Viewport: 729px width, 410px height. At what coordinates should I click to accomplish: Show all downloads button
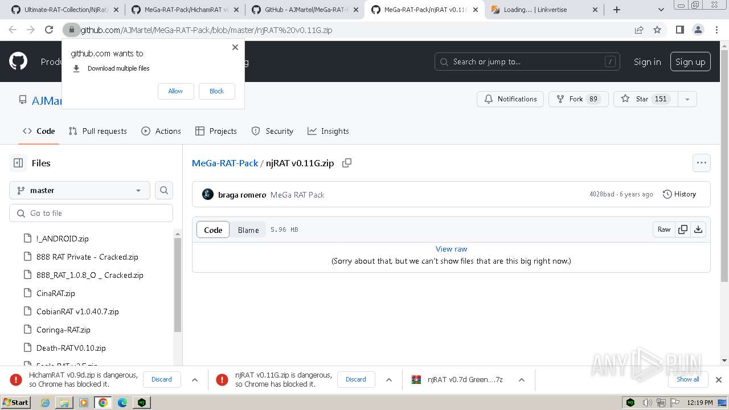pyautogui.click(x=688, y=379)
